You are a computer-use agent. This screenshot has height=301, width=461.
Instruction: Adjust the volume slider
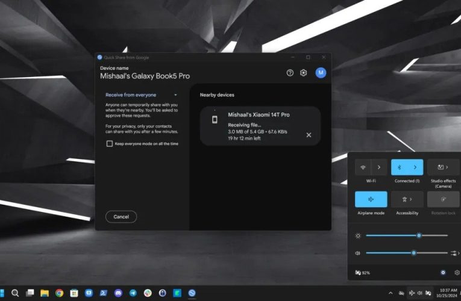point(407,253)
